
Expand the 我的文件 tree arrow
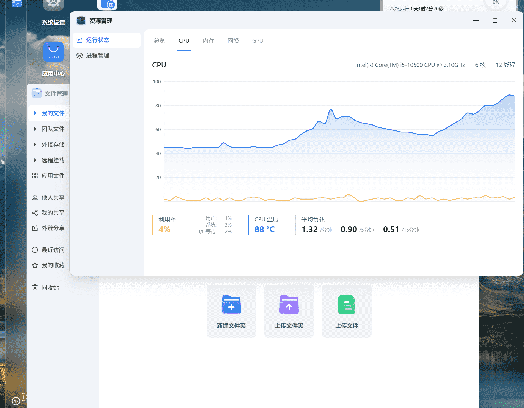[x=35, y=113]
